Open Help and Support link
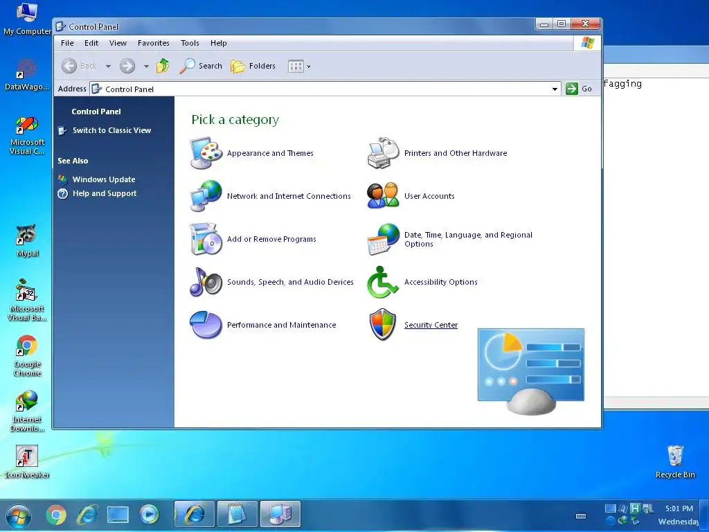The height and width of the screenshot is (532, 709). point(105,193)
